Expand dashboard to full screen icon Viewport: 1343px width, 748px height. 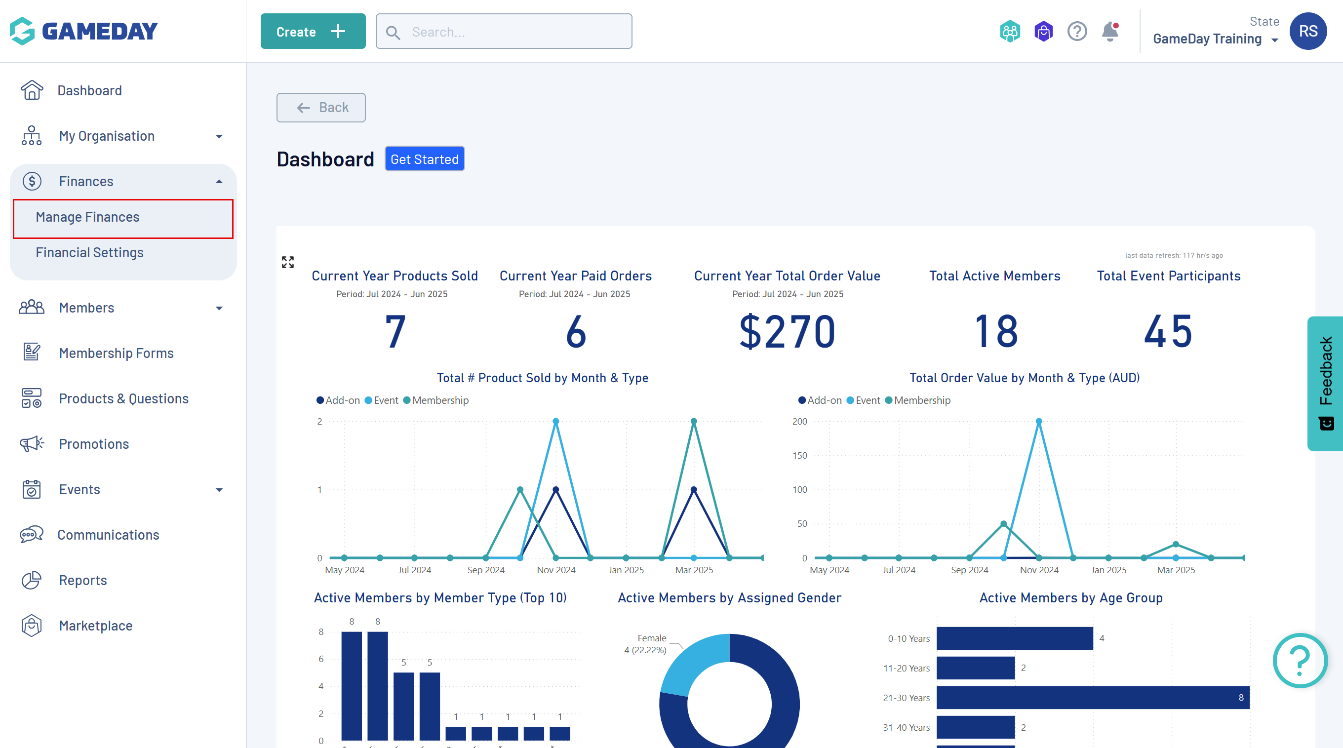(x=288, y=262)
